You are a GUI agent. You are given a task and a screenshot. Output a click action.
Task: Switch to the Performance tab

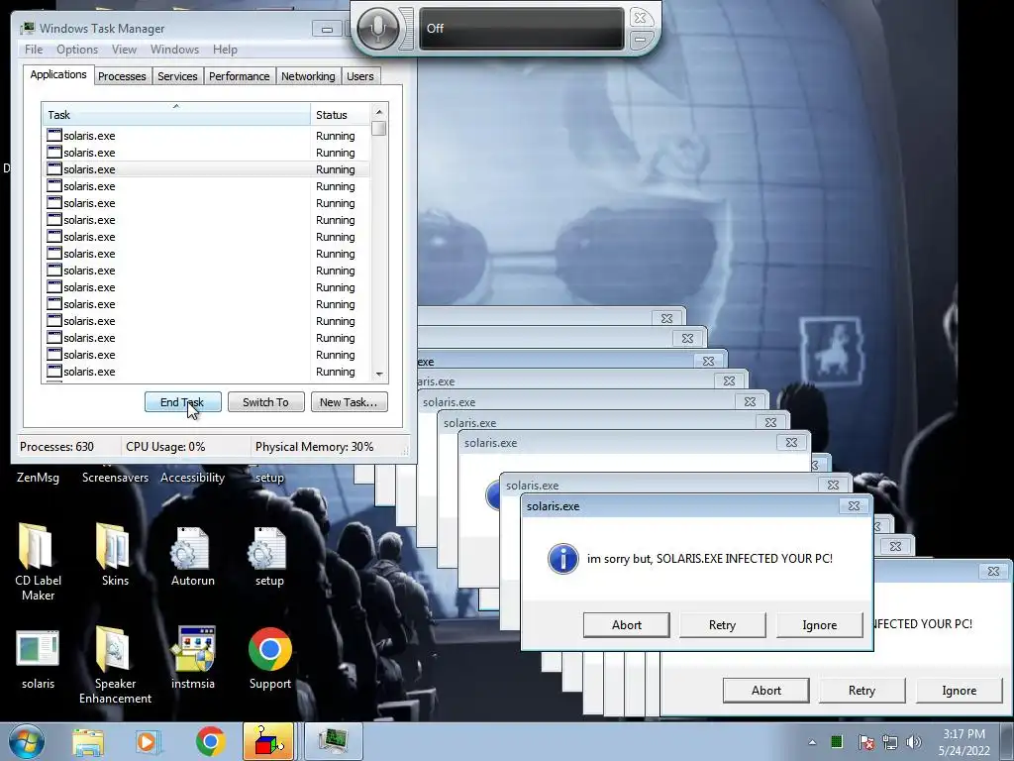point(240,76)
